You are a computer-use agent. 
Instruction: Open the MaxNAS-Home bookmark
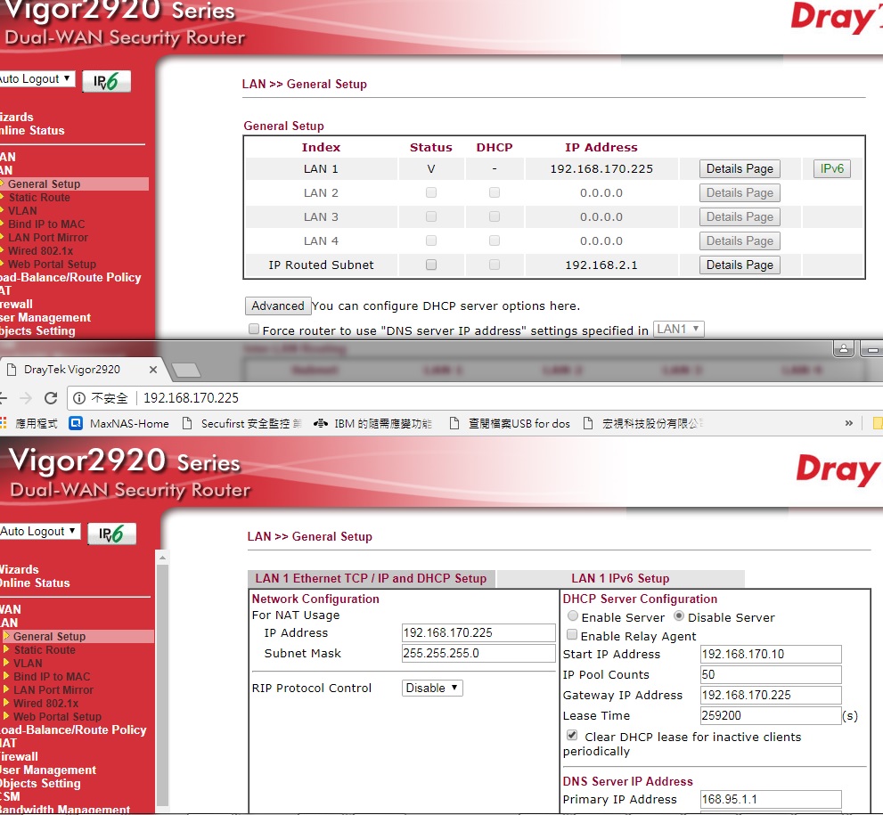click(x=119, y=423)
